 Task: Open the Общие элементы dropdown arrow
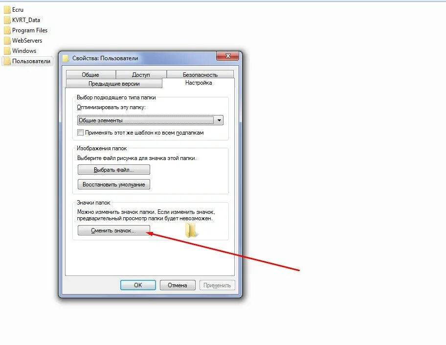coord(219,120)
